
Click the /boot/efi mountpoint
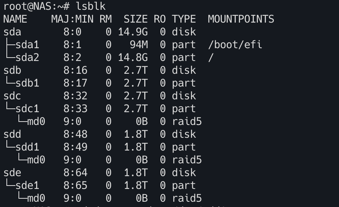click(235, 45)
